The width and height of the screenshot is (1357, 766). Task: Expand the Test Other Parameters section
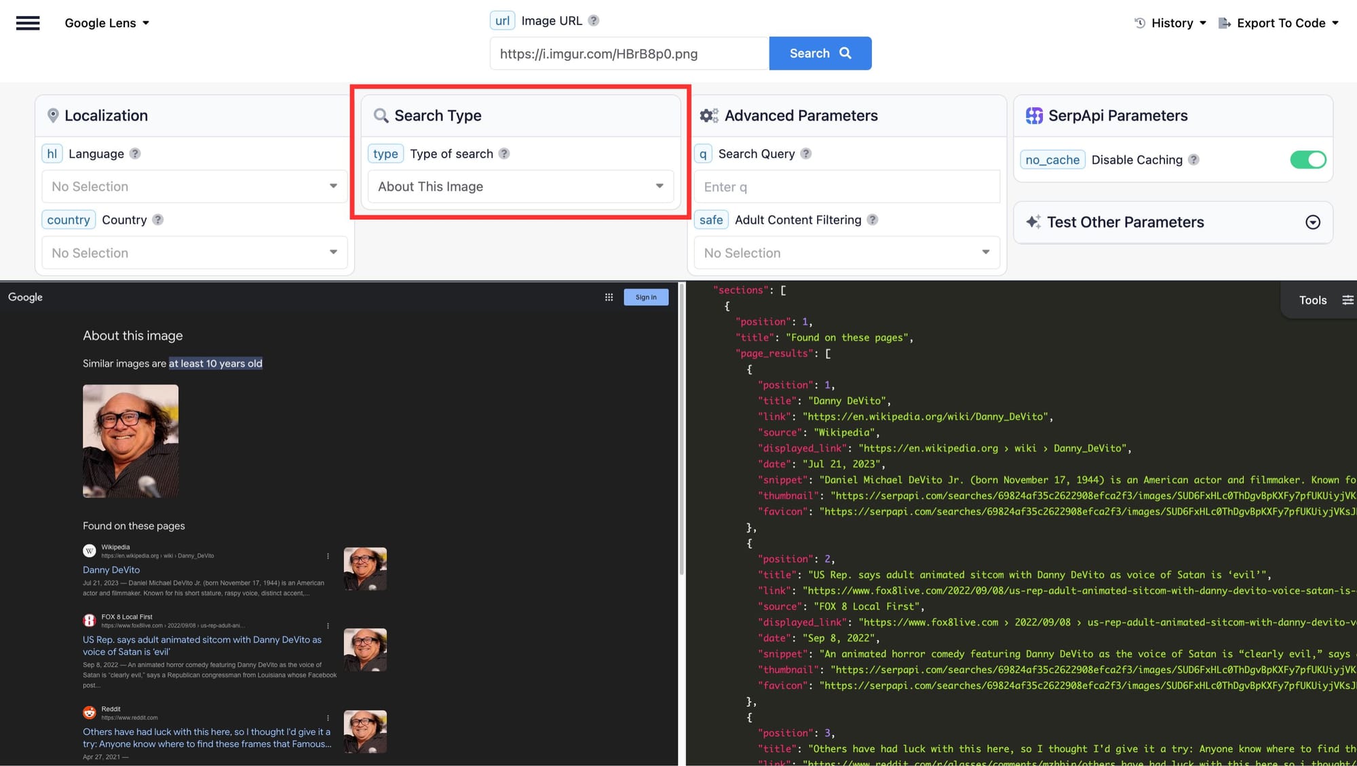(x=1312, y=222)
